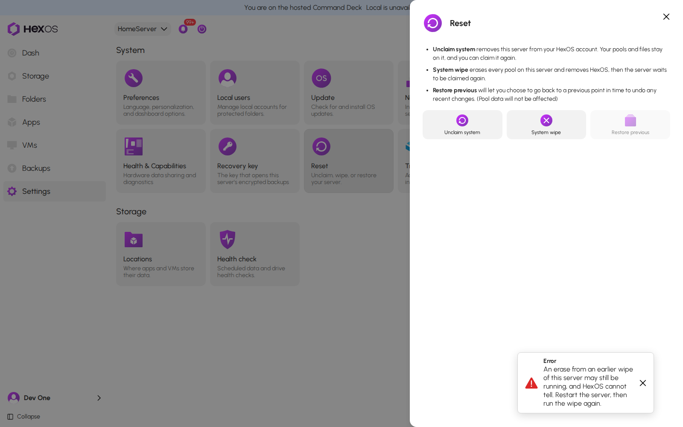This screenshot has width=683, height=427.
Task: Open Folders in the sidebar
Action: tap(55, 99)
